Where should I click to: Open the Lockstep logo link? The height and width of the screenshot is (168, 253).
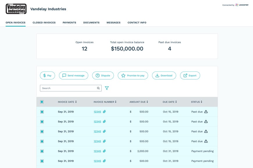[242, 5]
